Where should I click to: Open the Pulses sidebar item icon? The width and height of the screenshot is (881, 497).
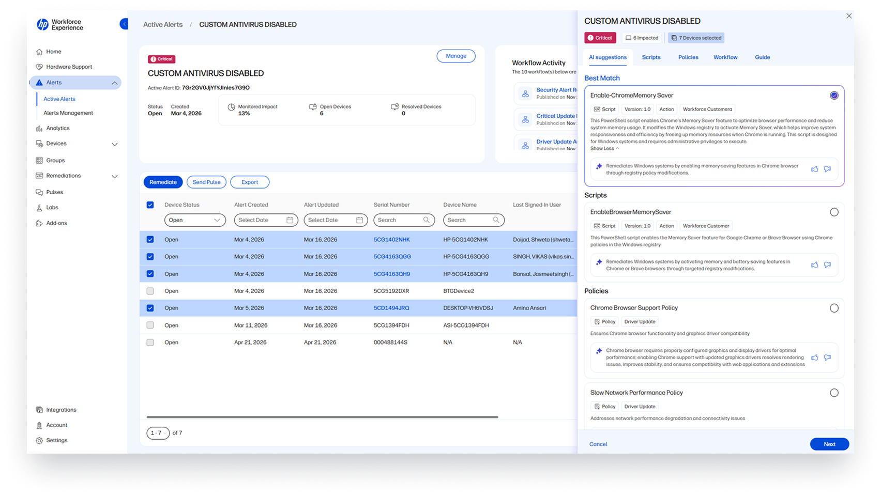coord(39,192)
